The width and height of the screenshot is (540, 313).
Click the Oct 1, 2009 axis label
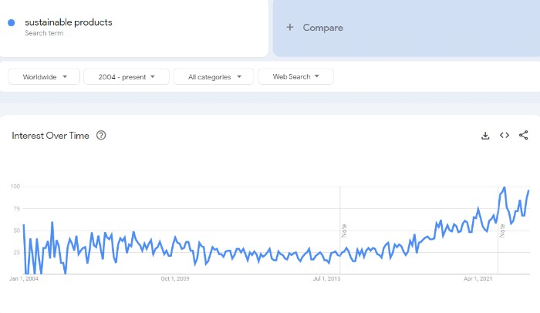click(174, 278)
